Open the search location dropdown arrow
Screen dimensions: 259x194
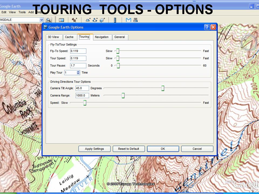coord(42,20)
